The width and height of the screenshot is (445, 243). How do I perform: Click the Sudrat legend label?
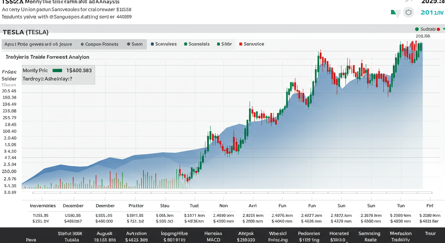[x=428, y=29]
